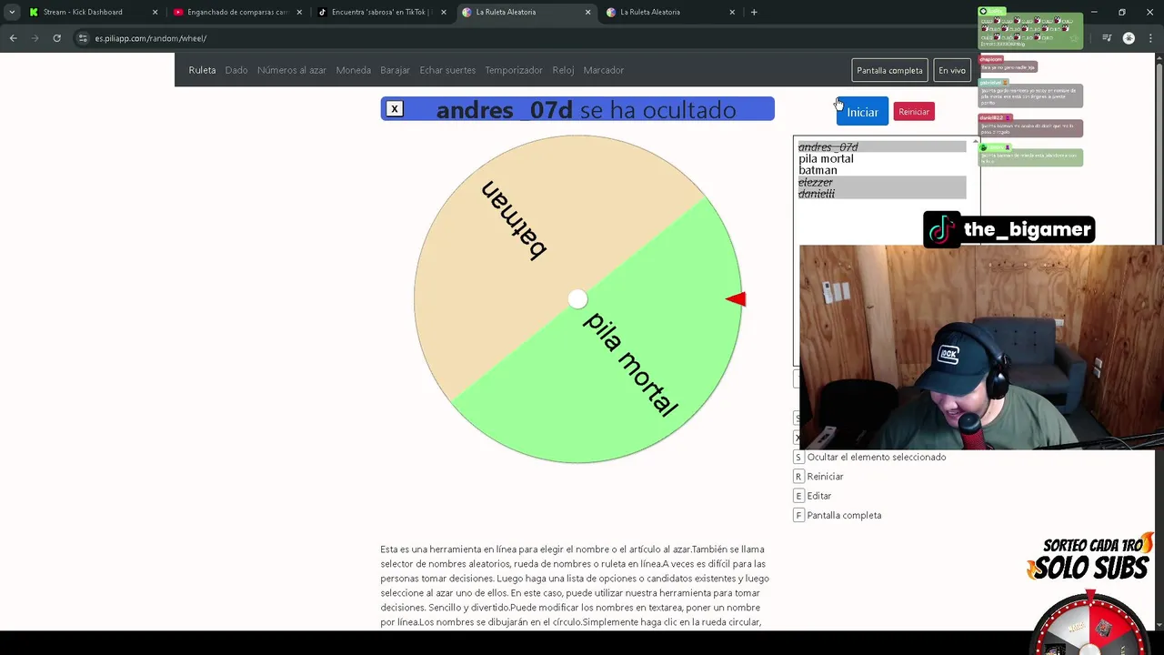1164x655 pixels.
Task: Click the blue Iniciar button
Action: click(x=862, y=112)
